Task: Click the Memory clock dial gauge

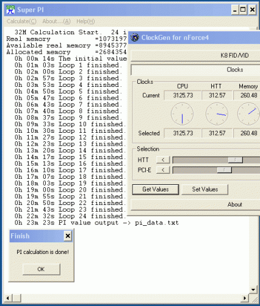Action: coord(249,114)
